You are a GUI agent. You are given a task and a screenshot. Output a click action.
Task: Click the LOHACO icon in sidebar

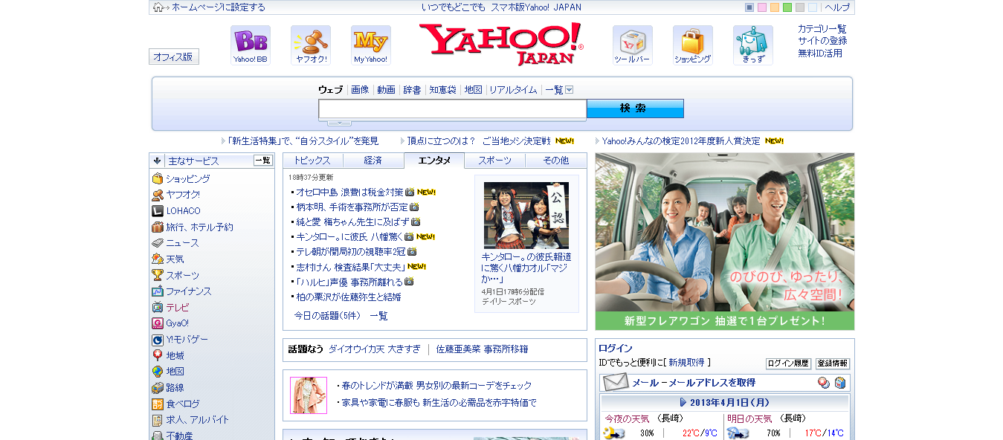[x=158, y=210]
